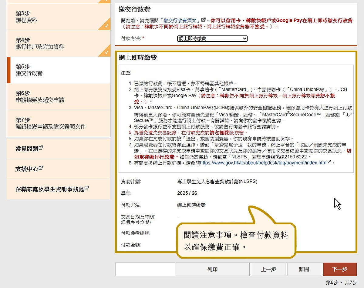
Task: Go to 第7步 確認接獲申請 step
Action: pos(58,123)
